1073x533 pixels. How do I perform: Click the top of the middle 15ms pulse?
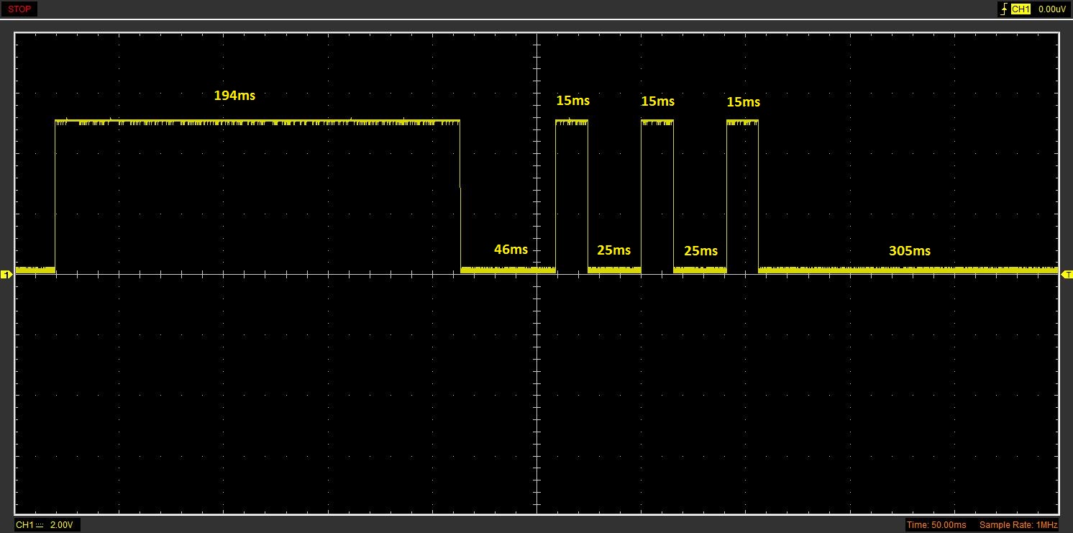pyautogui.click(x=657, y=121)
